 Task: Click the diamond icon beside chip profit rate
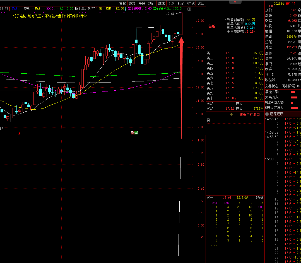[x=184, y=9]
